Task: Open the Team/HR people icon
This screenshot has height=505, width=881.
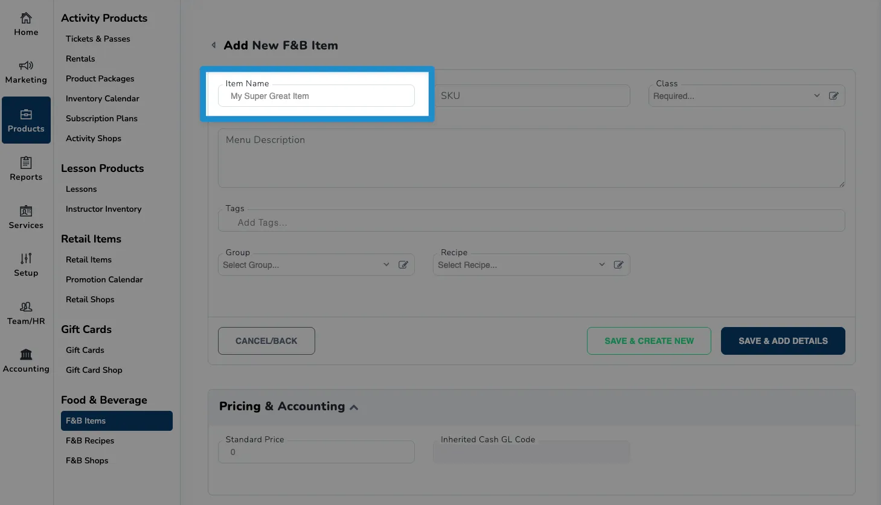Action: tap(26, 306)
